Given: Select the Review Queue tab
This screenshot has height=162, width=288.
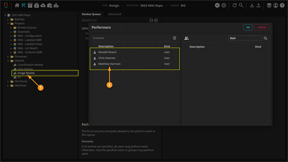Looking at the screenshot, I should coord(91,14).
